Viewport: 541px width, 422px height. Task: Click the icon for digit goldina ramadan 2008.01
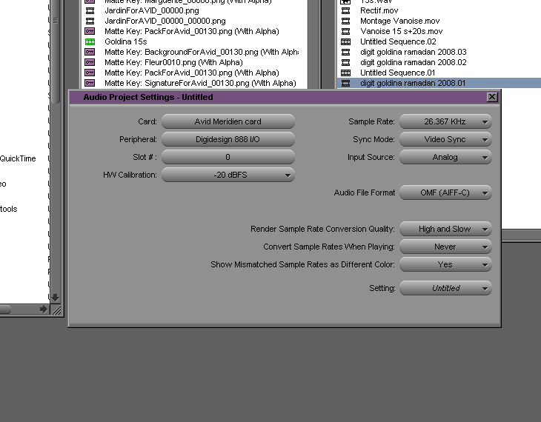(x=345, y=83)
